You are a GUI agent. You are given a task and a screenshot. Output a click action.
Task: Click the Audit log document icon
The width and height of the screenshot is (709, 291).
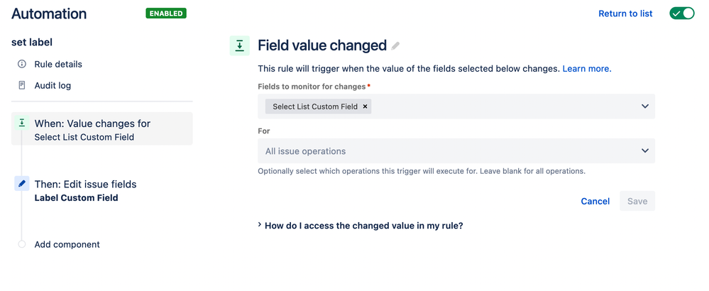pos(22,85)
